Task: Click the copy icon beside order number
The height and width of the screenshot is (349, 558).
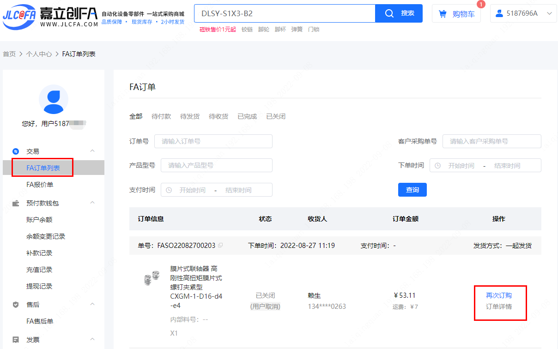Action: coord(220,246)
